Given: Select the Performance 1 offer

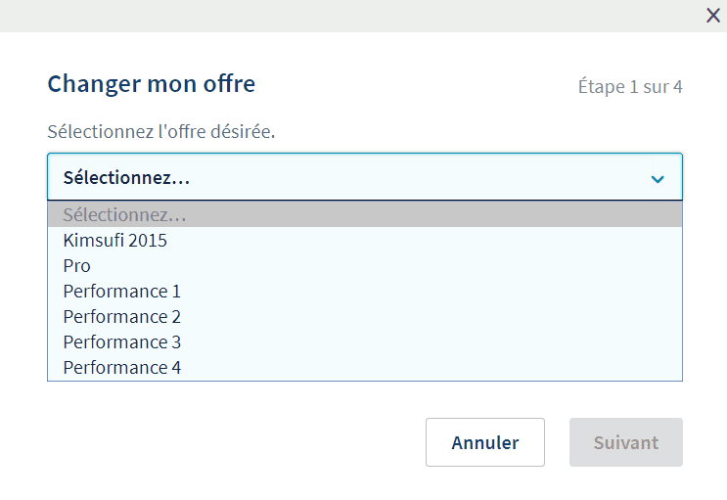Looking at the screenshot, I should click(x=365, y=292).
